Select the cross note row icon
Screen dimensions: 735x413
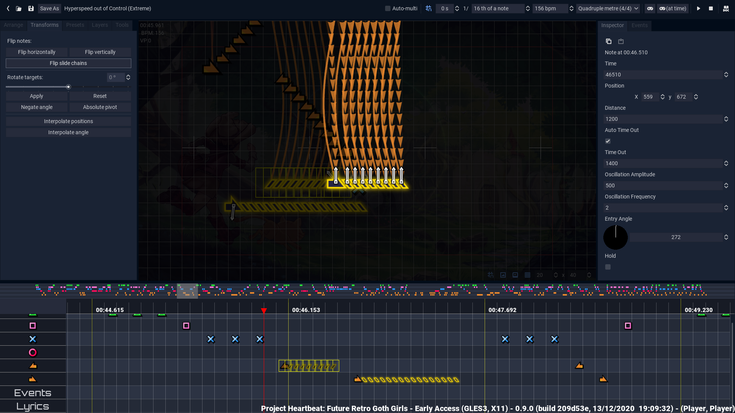point(33,339)
